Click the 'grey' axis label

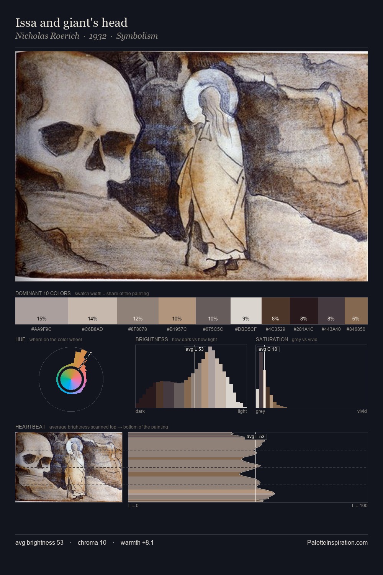(x=260, y=411)
